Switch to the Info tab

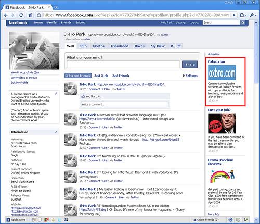[83, 46]
